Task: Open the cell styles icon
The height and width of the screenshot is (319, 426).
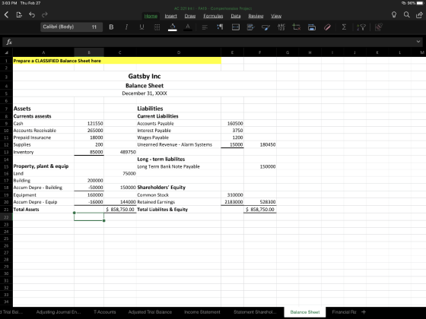Action: 250,27
